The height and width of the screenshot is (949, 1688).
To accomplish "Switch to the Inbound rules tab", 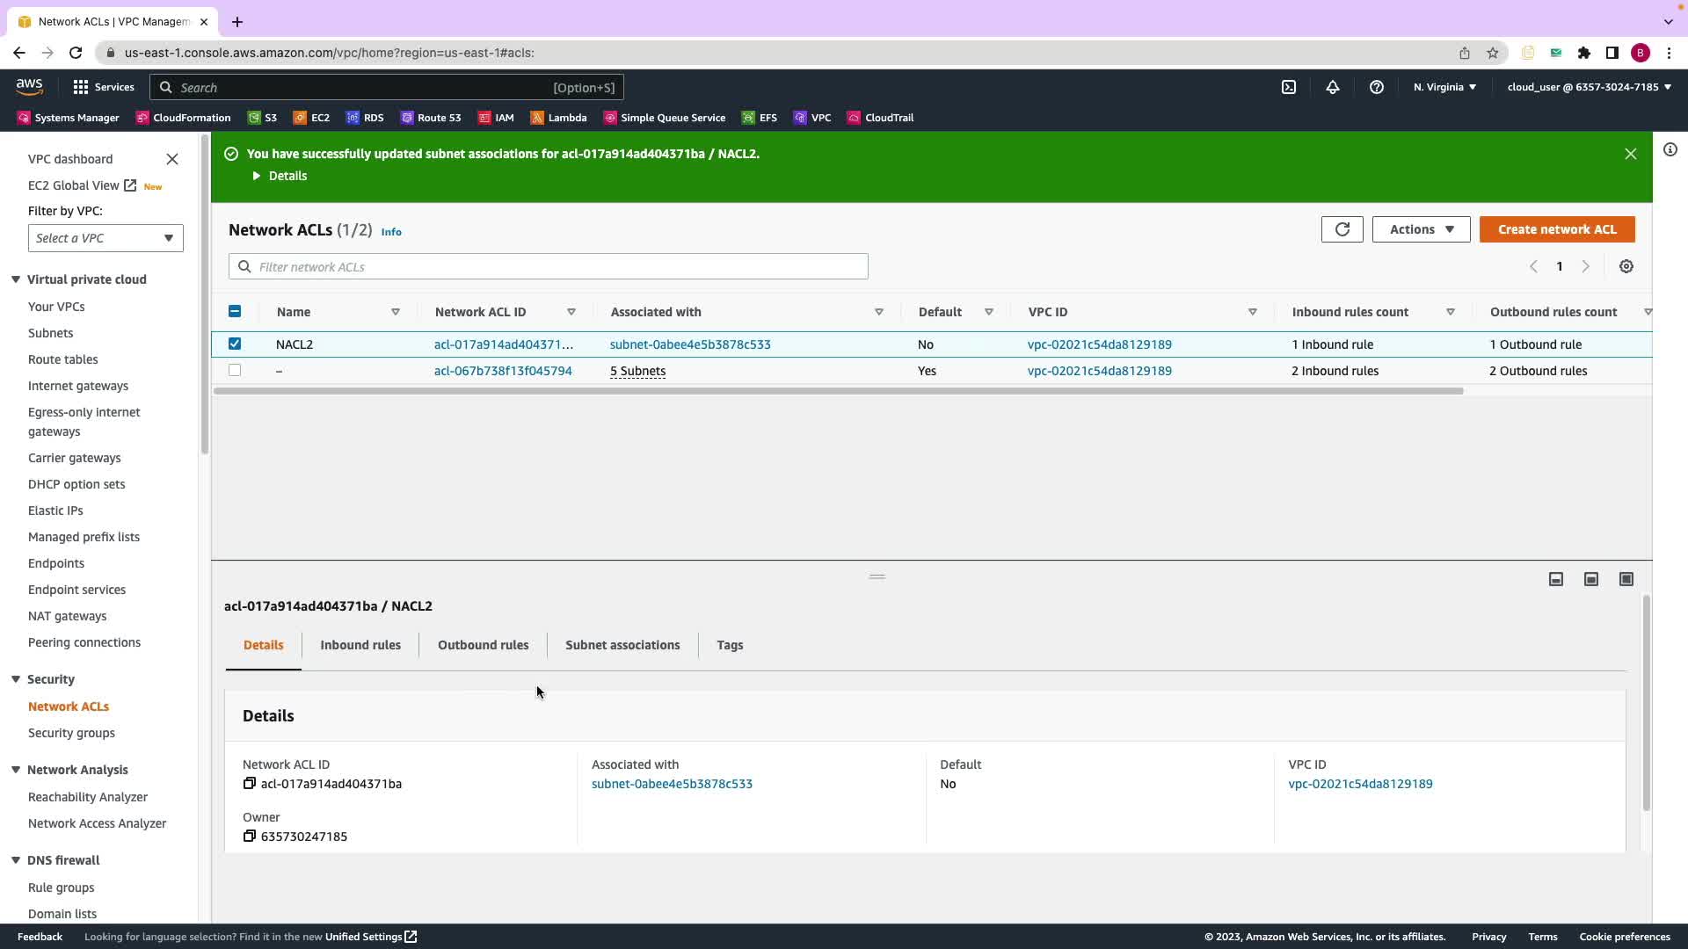I will tap(360, 645).
